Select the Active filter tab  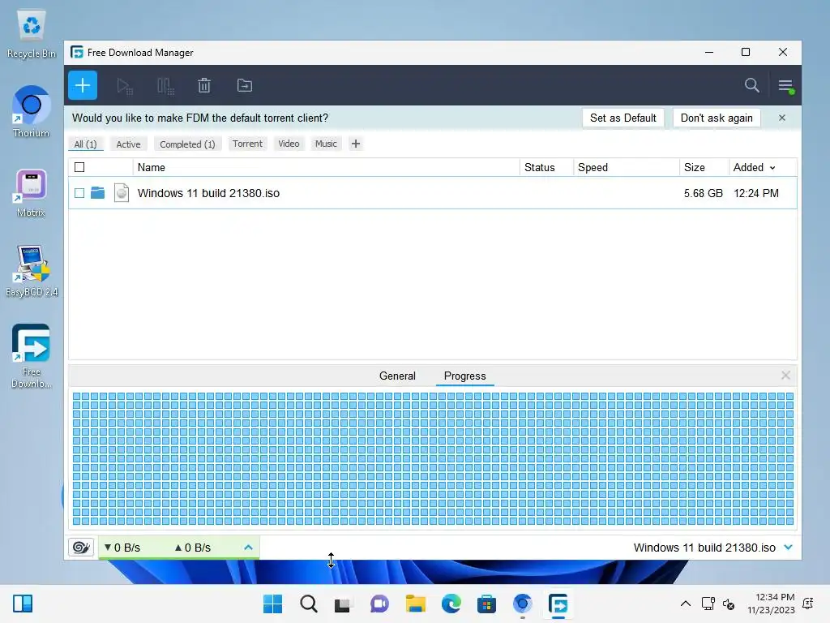pos(129,144)
